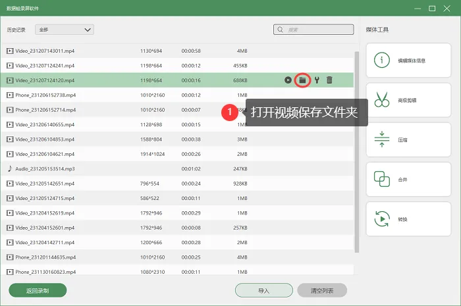Select Video_231205142651.mp4 row
461x306 pixels.
click(177, 184)
